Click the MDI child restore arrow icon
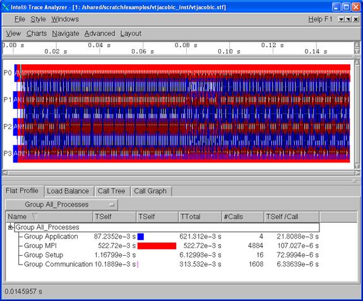The width and height of the screenshot is (363, 301). 348,20
